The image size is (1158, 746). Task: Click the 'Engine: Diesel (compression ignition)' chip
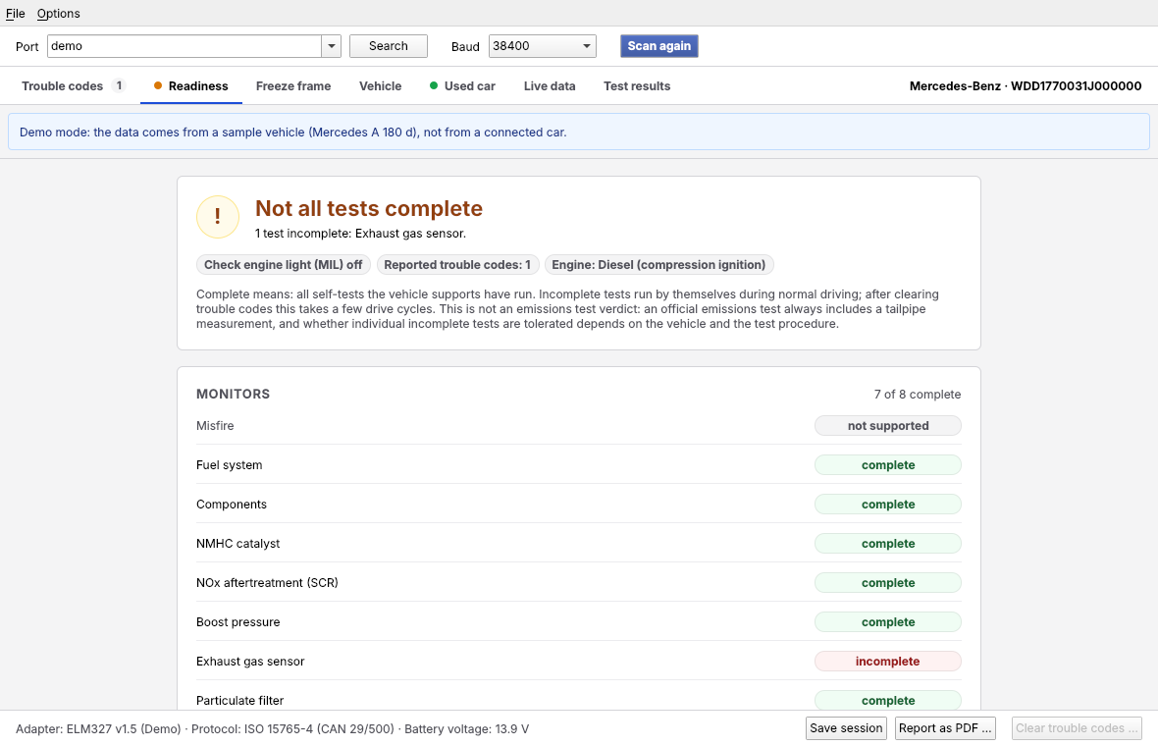658,264
